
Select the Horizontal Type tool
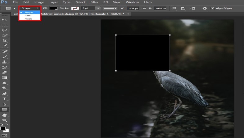(x=4, y=99)
